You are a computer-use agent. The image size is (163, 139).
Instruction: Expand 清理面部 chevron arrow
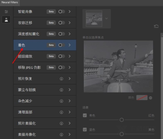point(70,112)
